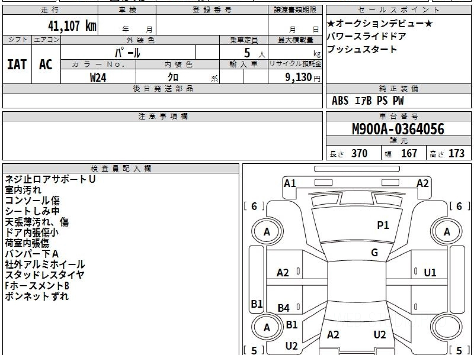Select the カラーNo. header

[98, 64]
